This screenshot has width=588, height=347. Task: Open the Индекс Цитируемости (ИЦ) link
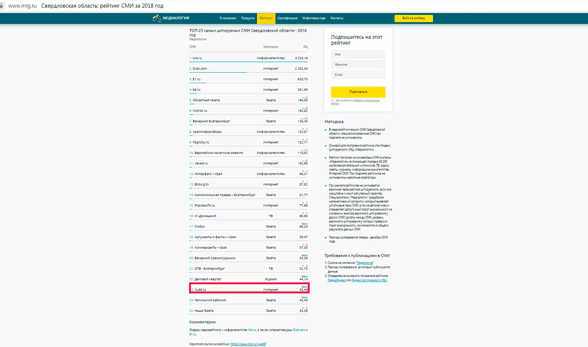pyautogui.click(x=369, y=280)
